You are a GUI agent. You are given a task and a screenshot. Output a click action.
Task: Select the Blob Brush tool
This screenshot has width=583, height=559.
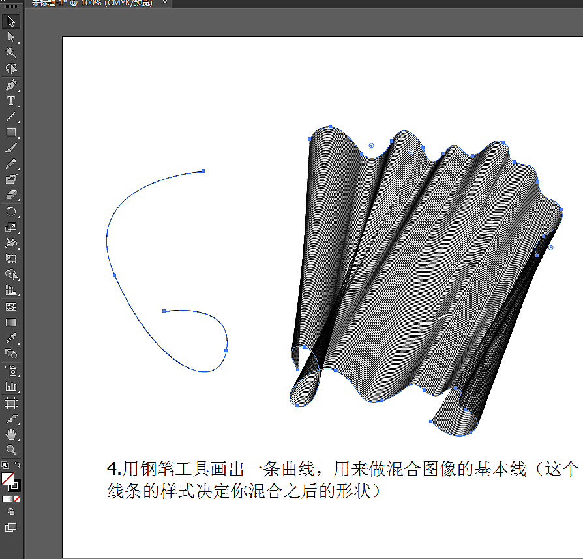pyautogui.click(x=11, y=179)
